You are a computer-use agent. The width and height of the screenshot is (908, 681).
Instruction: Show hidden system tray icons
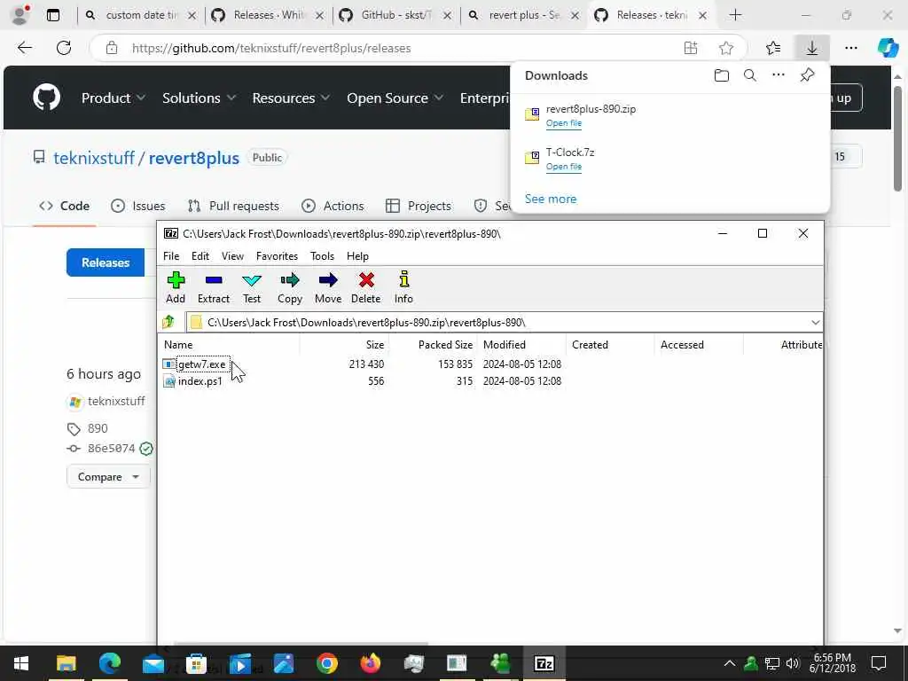click(x=730, y=663)
